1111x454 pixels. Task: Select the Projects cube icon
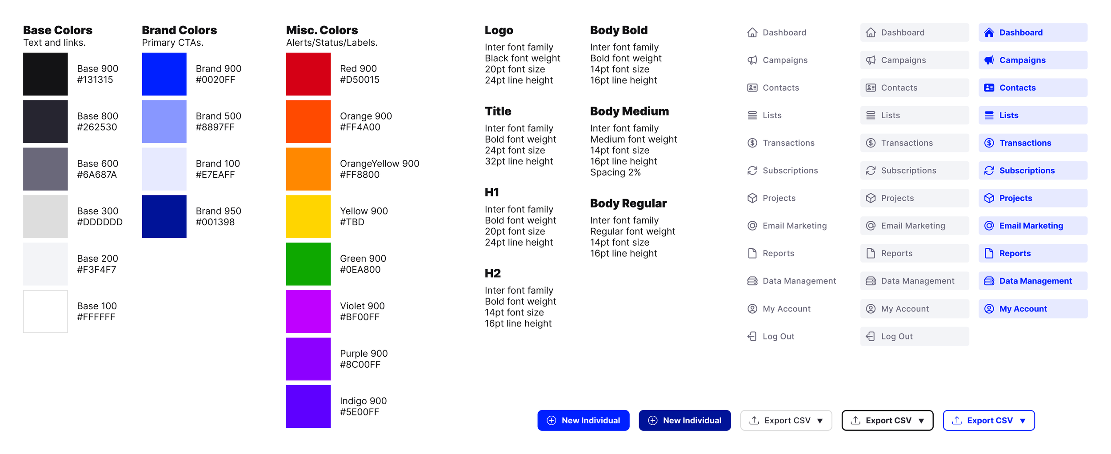(x=751, y=198)
